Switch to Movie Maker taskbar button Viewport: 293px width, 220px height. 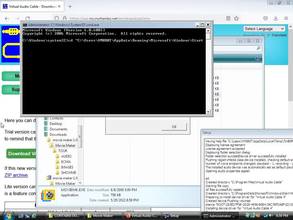pyautogui.click(x=103, y=216)
